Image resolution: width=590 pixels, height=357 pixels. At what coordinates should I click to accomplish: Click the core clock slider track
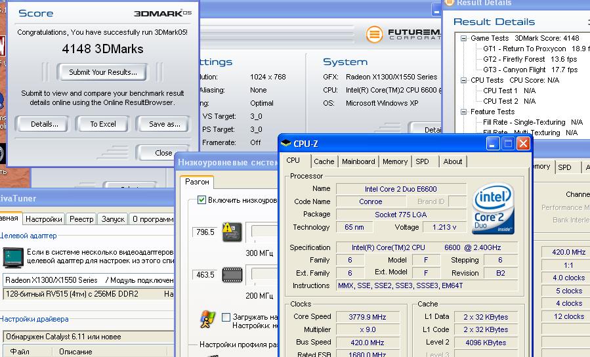point(263,232)
